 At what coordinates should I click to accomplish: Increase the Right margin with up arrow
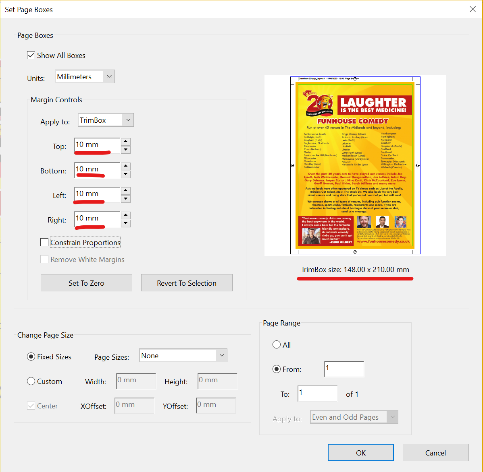pos(126,216)
